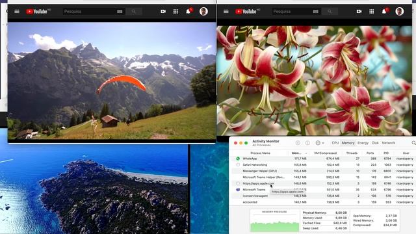Screen dimensions: 416x234
Task: Switch to Energy tab in Activity Monitor
Action: [363, 143]
